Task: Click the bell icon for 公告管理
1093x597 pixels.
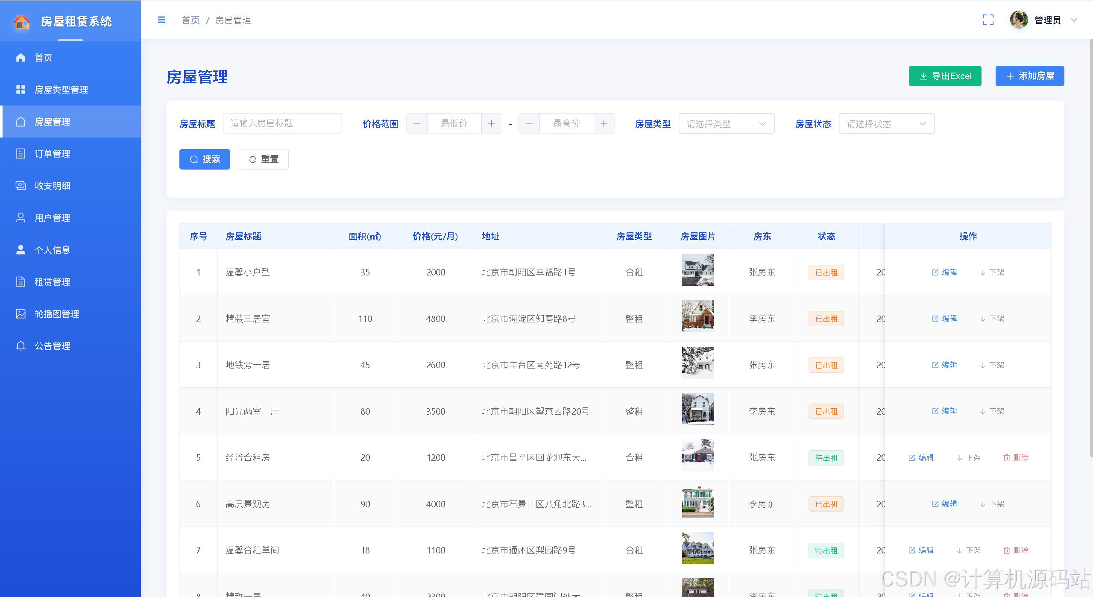Action: (x=21, y=346)
